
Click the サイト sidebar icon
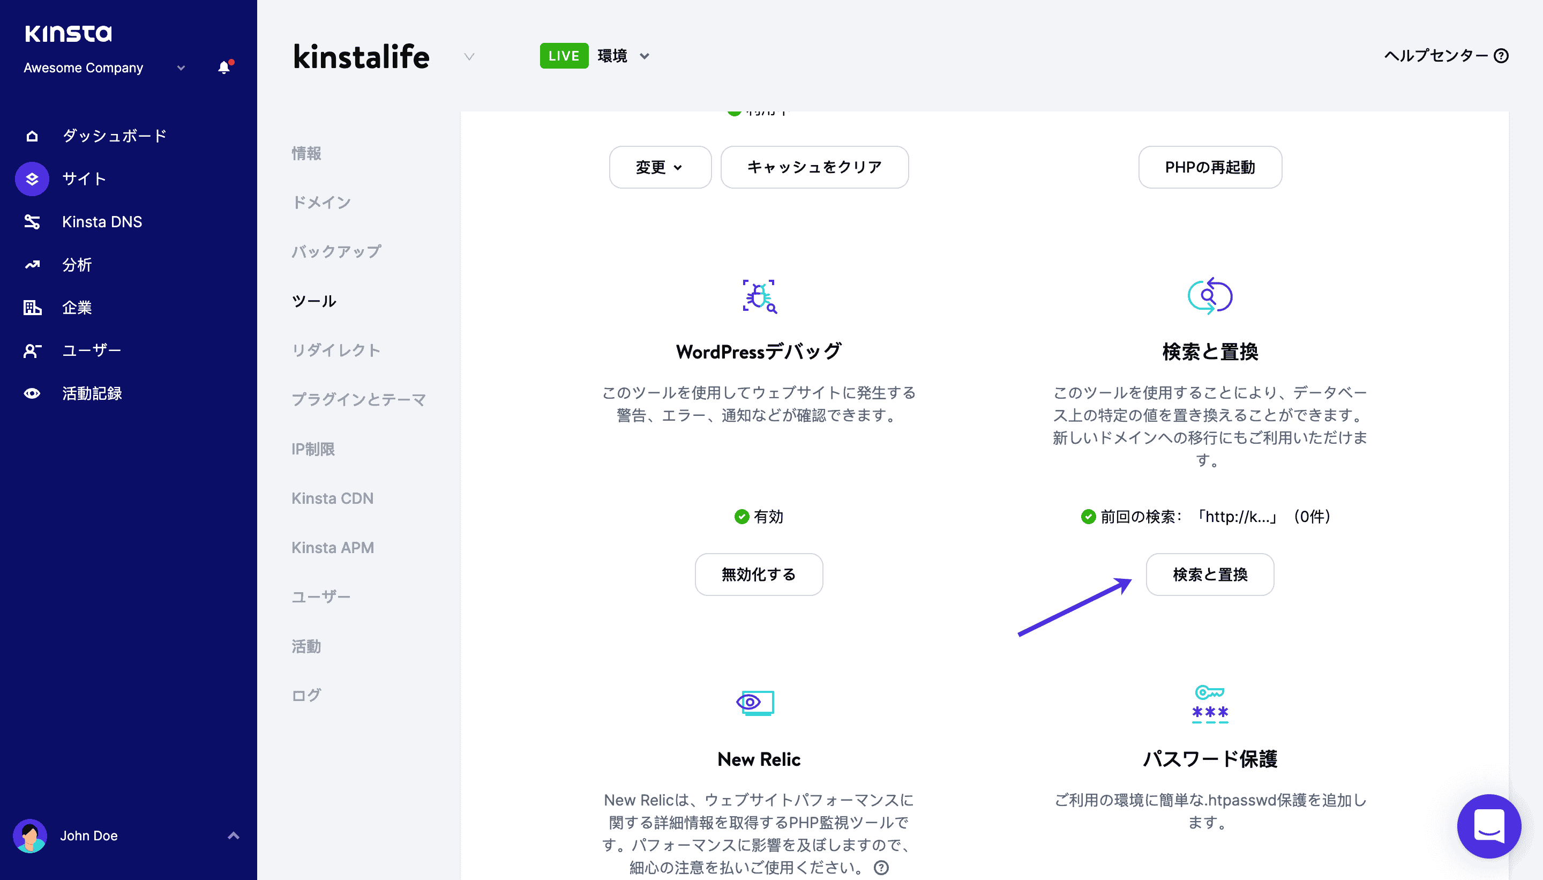tap(31, 178)
